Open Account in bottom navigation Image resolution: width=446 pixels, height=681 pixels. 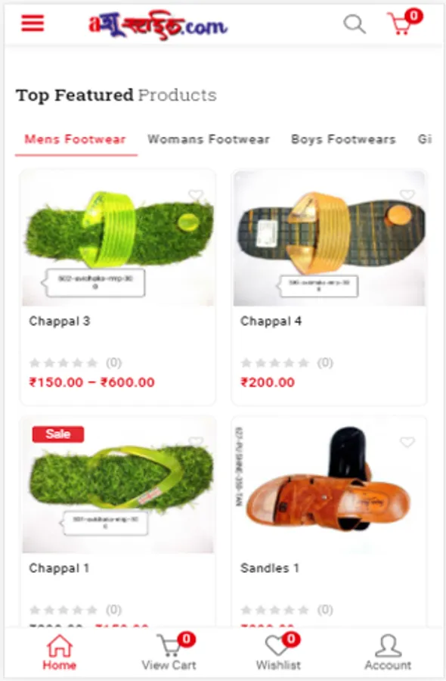point(388,652)
